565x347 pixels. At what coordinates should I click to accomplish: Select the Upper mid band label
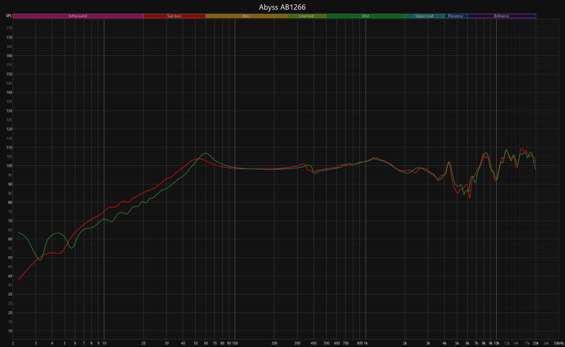pyautogui.click(x=424, y=16)
